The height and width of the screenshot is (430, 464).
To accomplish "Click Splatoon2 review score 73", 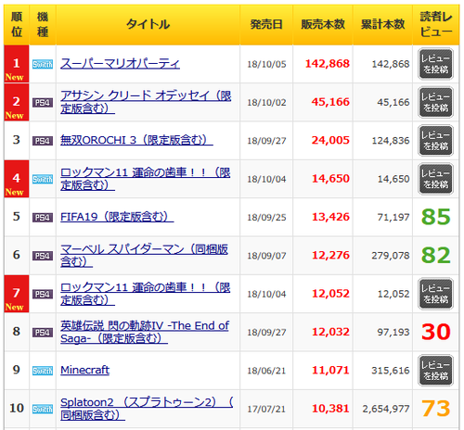I will [x=436, y=409].
